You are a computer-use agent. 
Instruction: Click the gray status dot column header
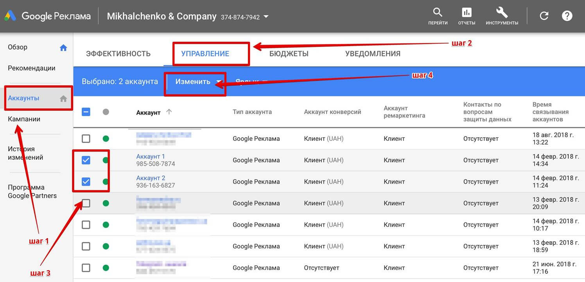tap(106, 112)
